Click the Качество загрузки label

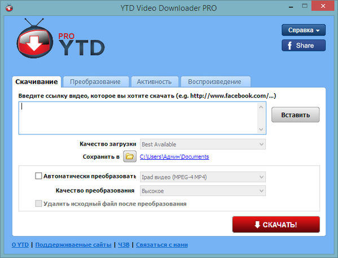pos(108,144)
